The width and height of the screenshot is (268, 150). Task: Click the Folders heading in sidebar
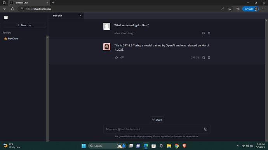click(7, 32)
